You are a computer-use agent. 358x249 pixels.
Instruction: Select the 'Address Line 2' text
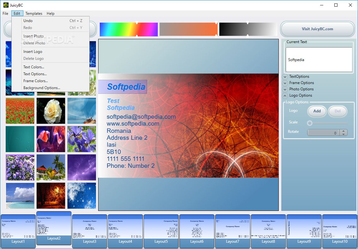coord(127,138)
